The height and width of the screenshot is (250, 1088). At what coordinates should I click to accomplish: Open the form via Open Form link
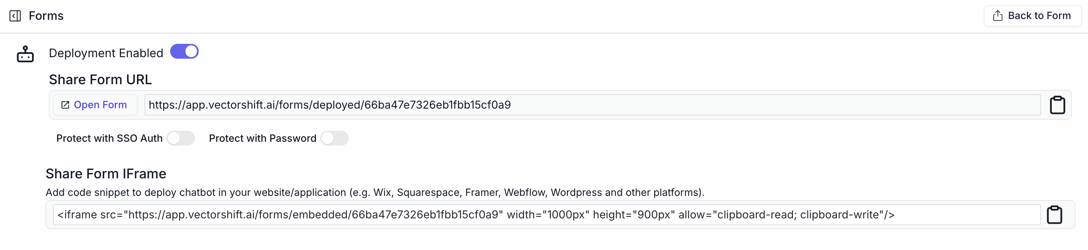pyautogui.click(x=100, y=105)
